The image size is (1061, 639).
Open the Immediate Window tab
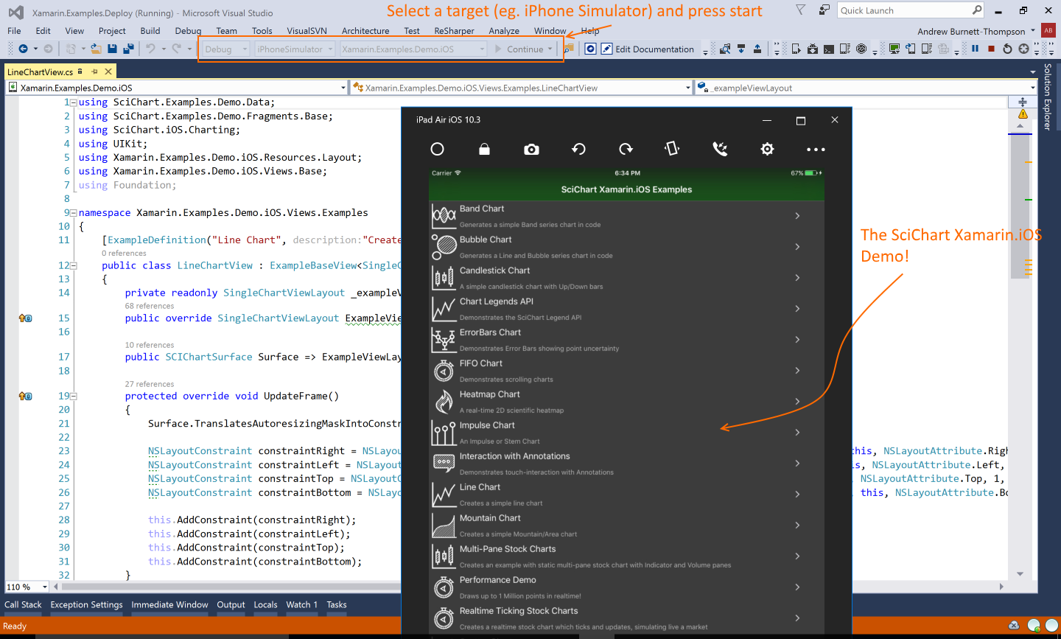[169, 604]
